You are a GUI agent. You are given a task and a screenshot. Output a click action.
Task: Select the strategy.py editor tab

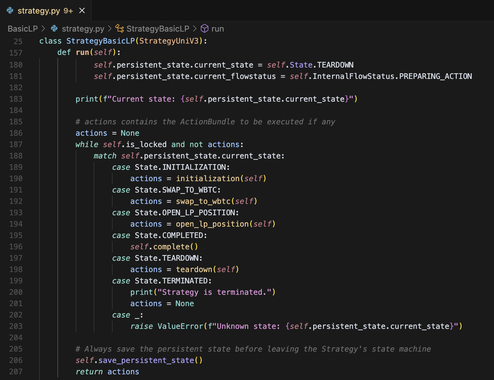coord(45,11)
